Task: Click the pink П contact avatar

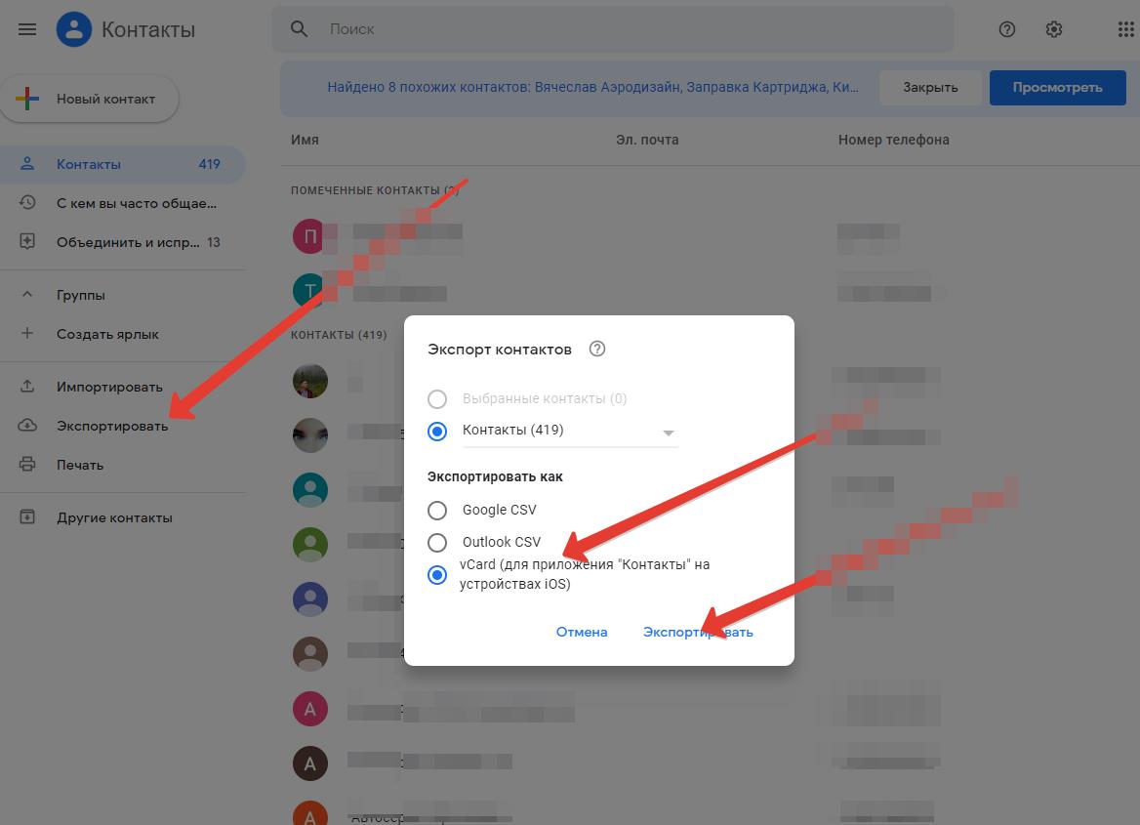Action: tap(309, 236)
